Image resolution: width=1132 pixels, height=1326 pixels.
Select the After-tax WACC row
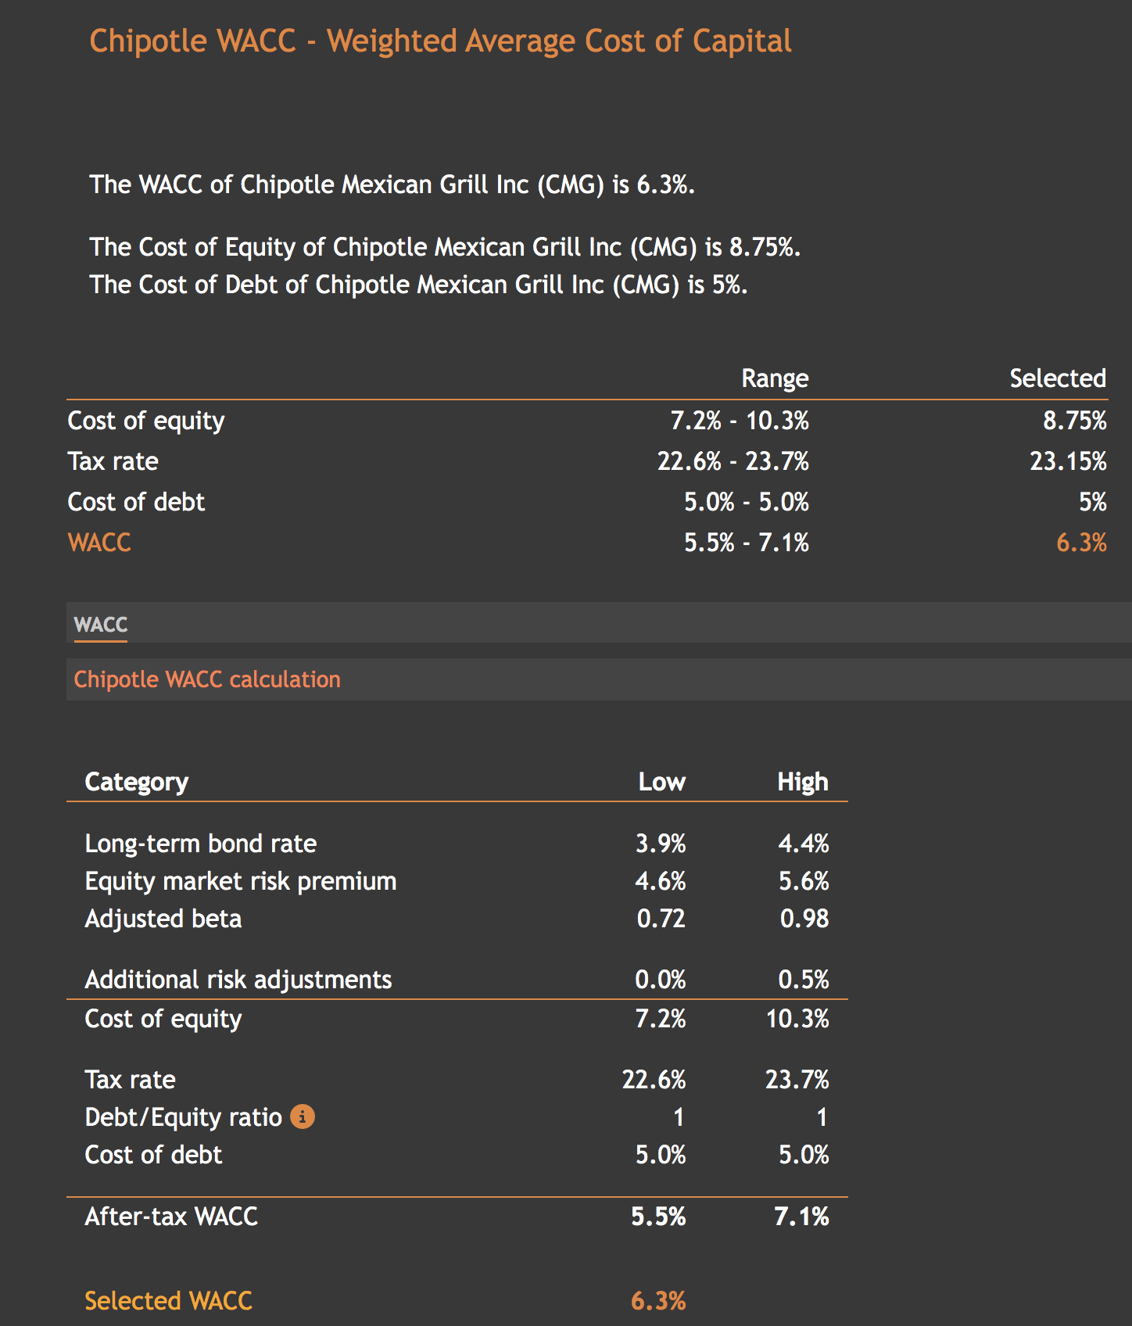point(172,1217)
